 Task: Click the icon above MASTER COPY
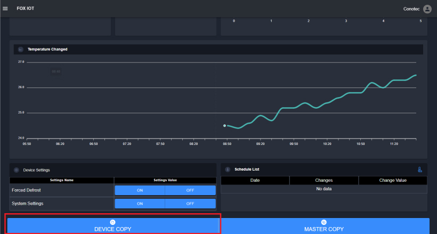(x=323, y=222)
